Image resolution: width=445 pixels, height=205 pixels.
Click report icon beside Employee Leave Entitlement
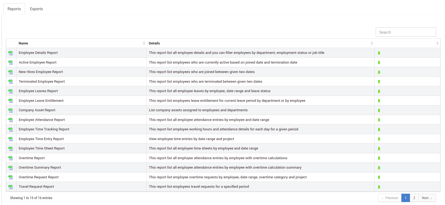click(x=11, y=101)
